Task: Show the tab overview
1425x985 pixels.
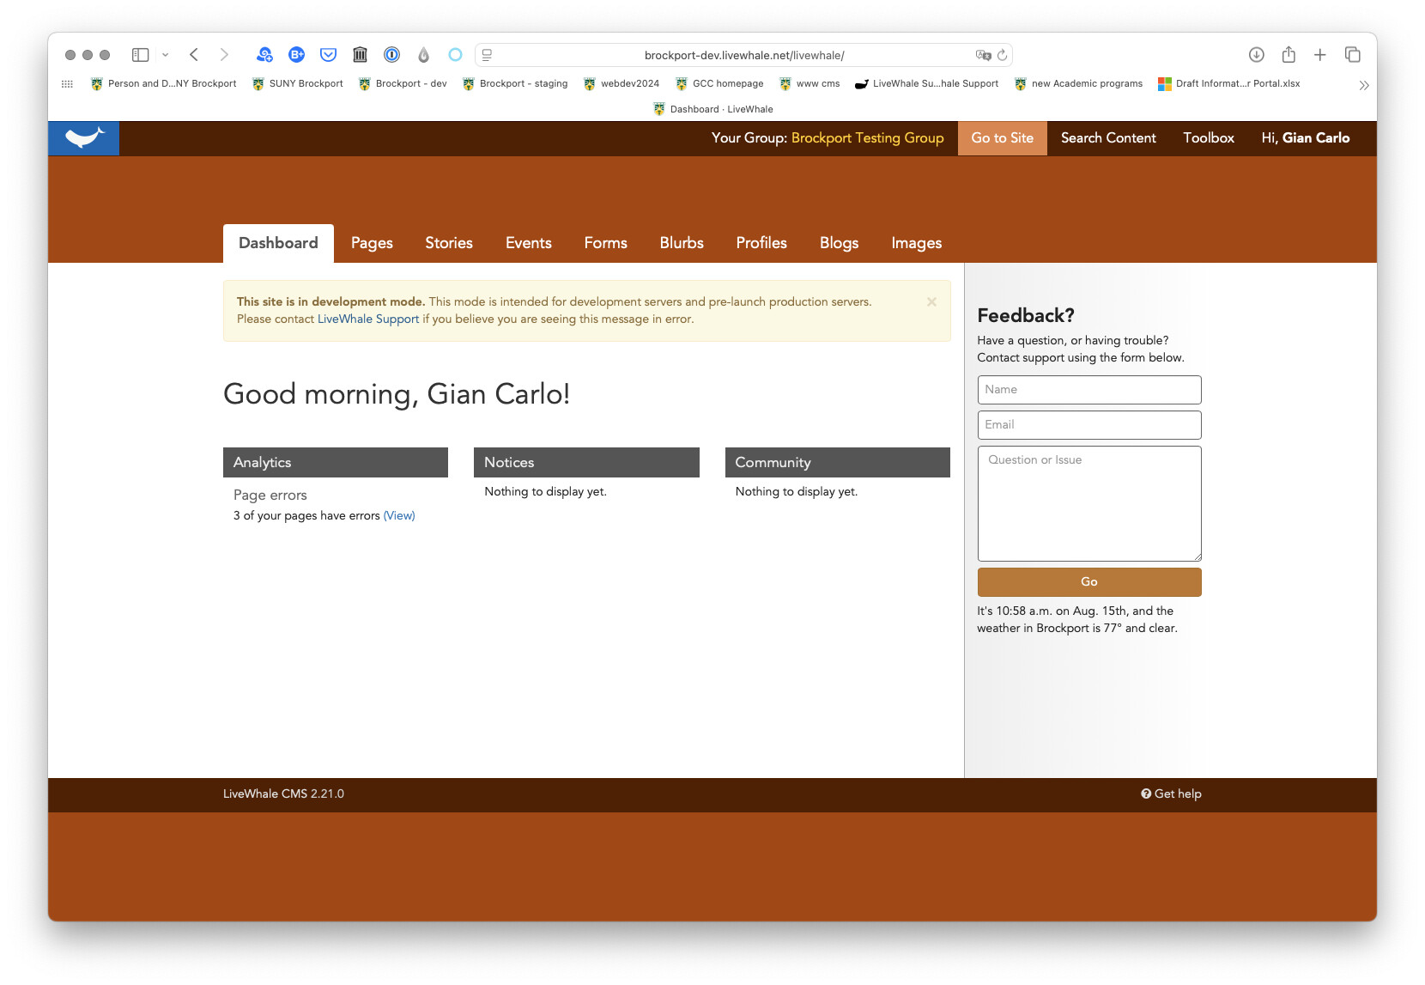Action: (x=1352, y=55)
